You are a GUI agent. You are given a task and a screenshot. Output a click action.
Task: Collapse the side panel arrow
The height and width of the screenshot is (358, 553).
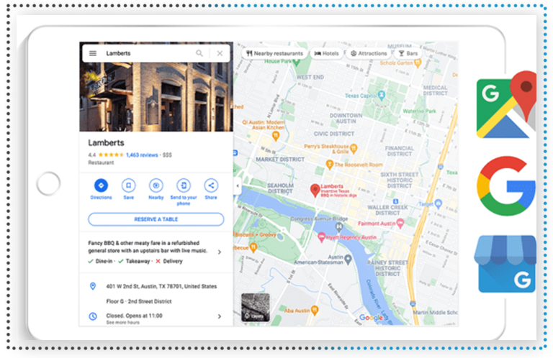(238, 185)
